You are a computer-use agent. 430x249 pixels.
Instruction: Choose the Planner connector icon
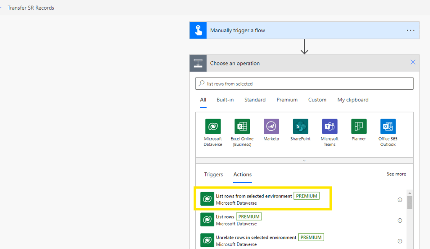coord(359,126)
